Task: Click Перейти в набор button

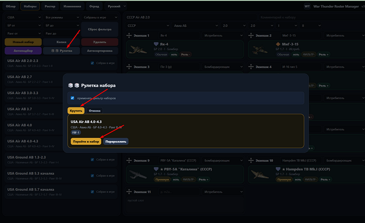Action: [86, 141]
